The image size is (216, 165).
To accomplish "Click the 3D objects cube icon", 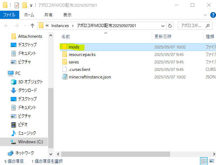I will pos(14,82).
